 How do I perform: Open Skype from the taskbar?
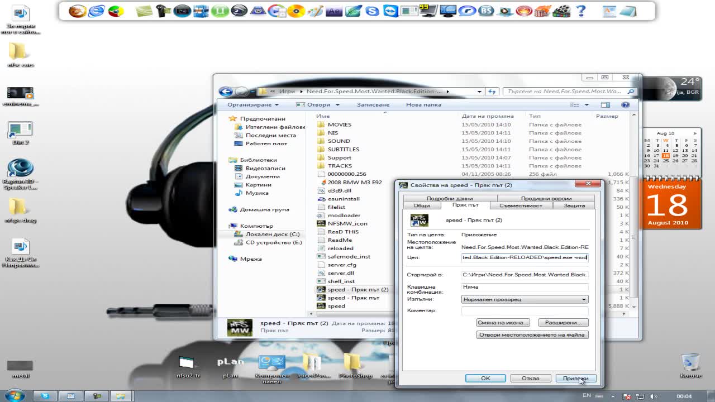[x=45, y=396]
